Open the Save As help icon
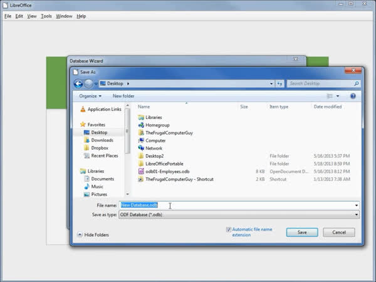Screen dimensions: 376x282 pyautogui.click(x=353, y=96)
